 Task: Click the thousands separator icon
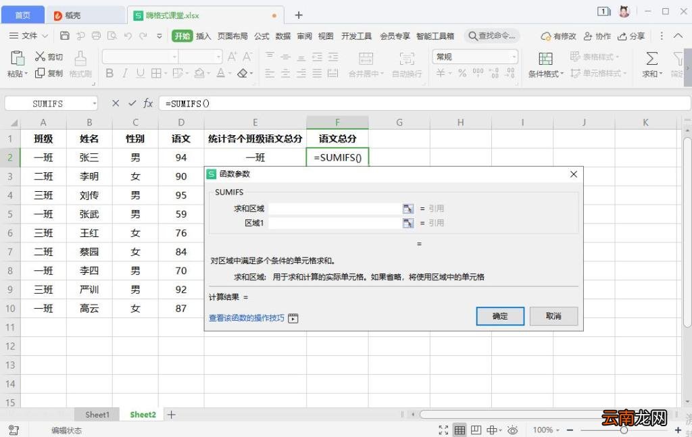click(478, 73)
